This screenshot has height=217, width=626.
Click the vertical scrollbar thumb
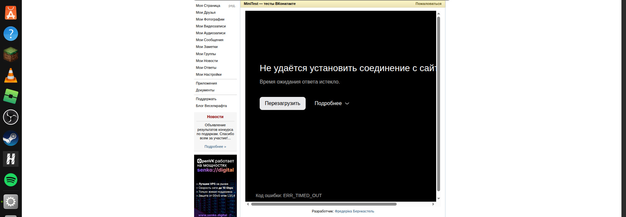438,104
